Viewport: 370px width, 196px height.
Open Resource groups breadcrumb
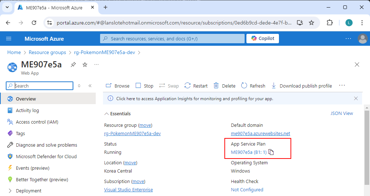(47, 52)
